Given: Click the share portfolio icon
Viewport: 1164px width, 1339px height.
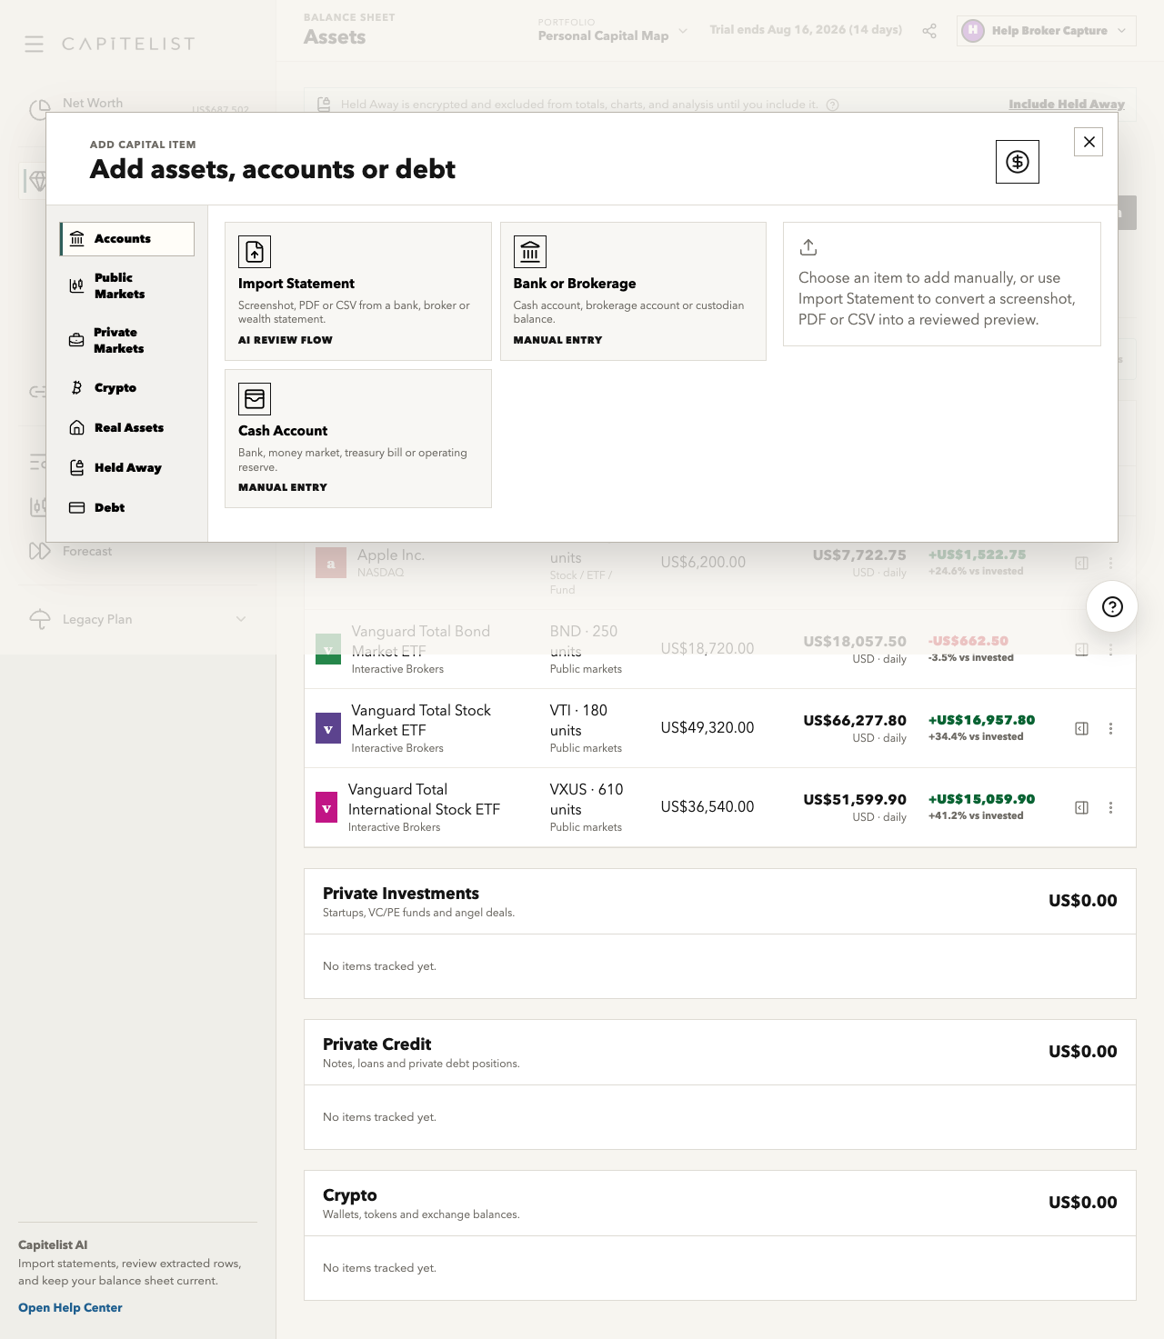Looking at the screenshot, I should coord(929,31).
